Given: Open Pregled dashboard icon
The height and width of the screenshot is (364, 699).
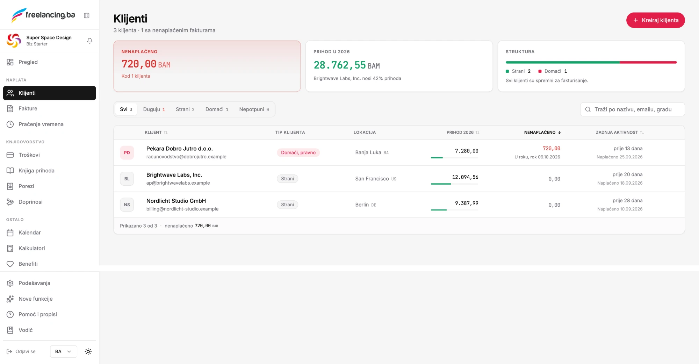Looking at the screenshot, I should tap(10, 62).
